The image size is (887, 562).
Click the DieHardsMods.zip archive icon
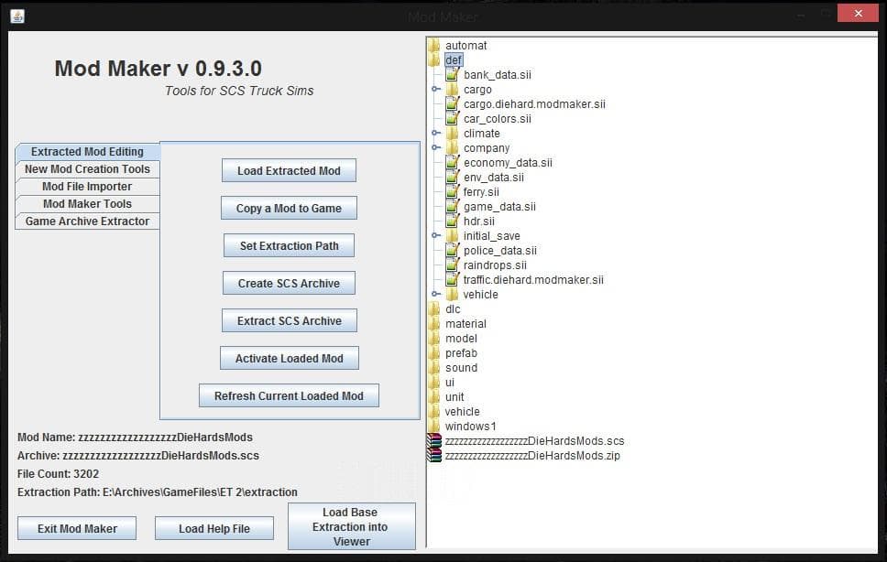click(434, 455)
